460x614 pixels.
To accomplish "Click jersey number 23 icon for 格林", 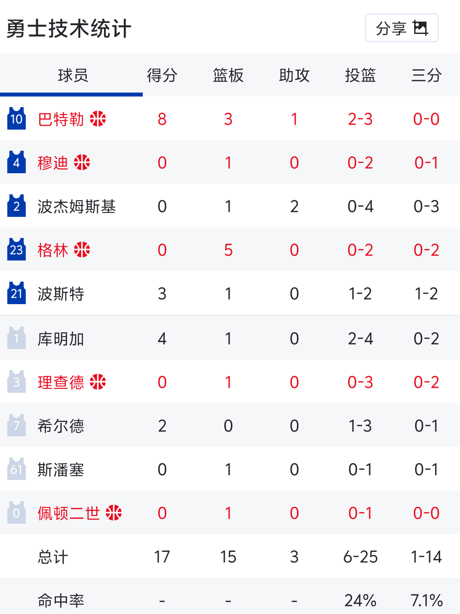I will [16, 249].
